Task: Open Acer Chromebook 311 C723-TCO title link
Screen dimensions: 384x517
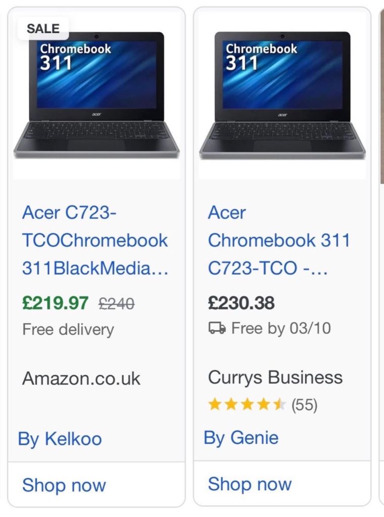Action: coord(278,240)
